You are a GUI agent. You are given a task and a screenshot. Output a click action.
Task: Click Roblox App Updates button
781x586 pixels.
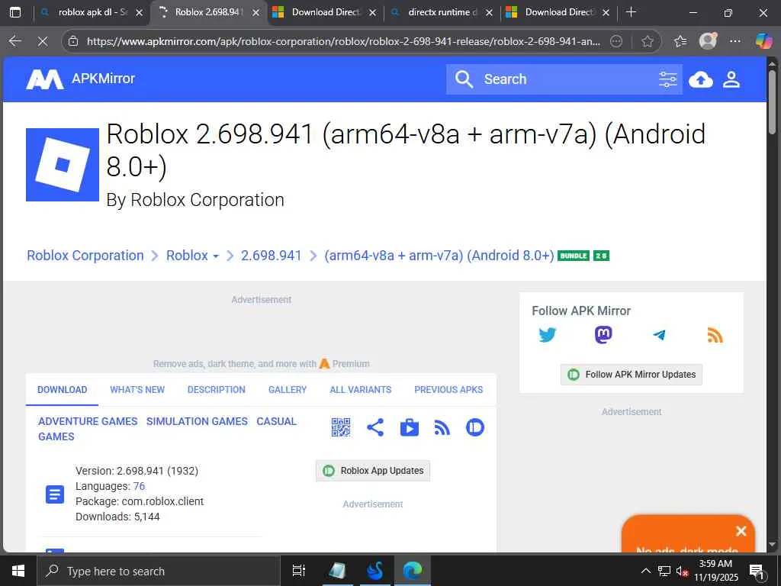click(372, 470)
